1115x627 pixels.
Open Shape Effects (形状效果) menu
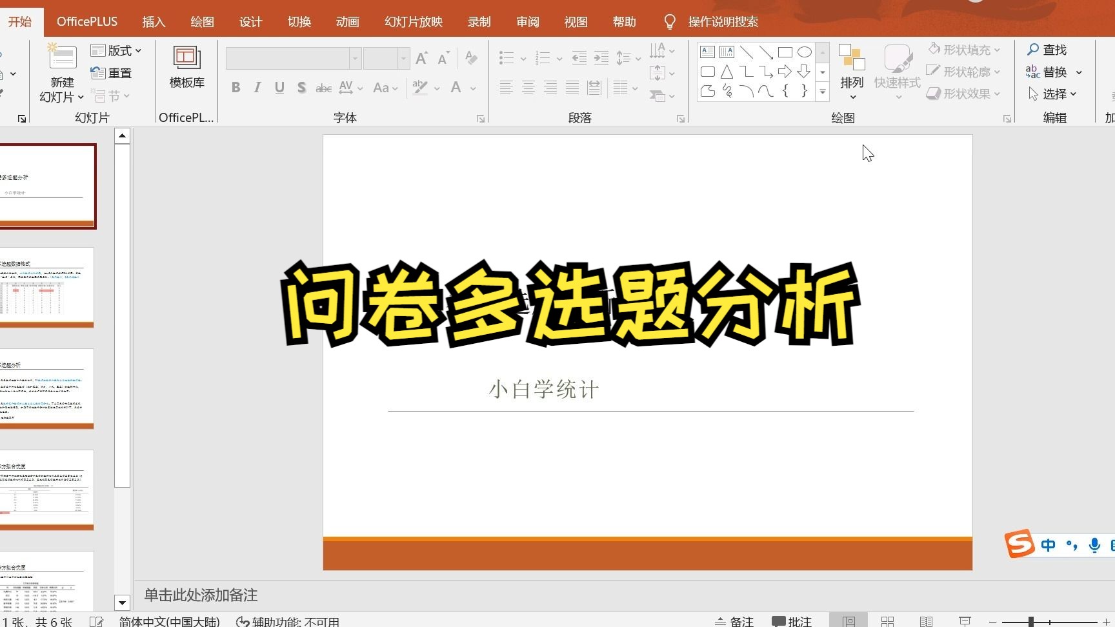pyautogui.click(x=964, y=94)
